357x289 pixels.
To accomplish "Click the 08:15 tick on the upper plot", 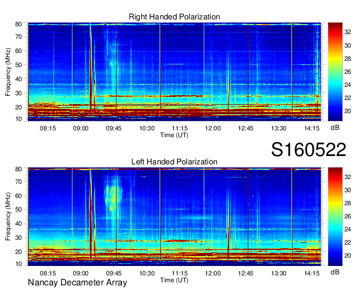I will 48,128.
